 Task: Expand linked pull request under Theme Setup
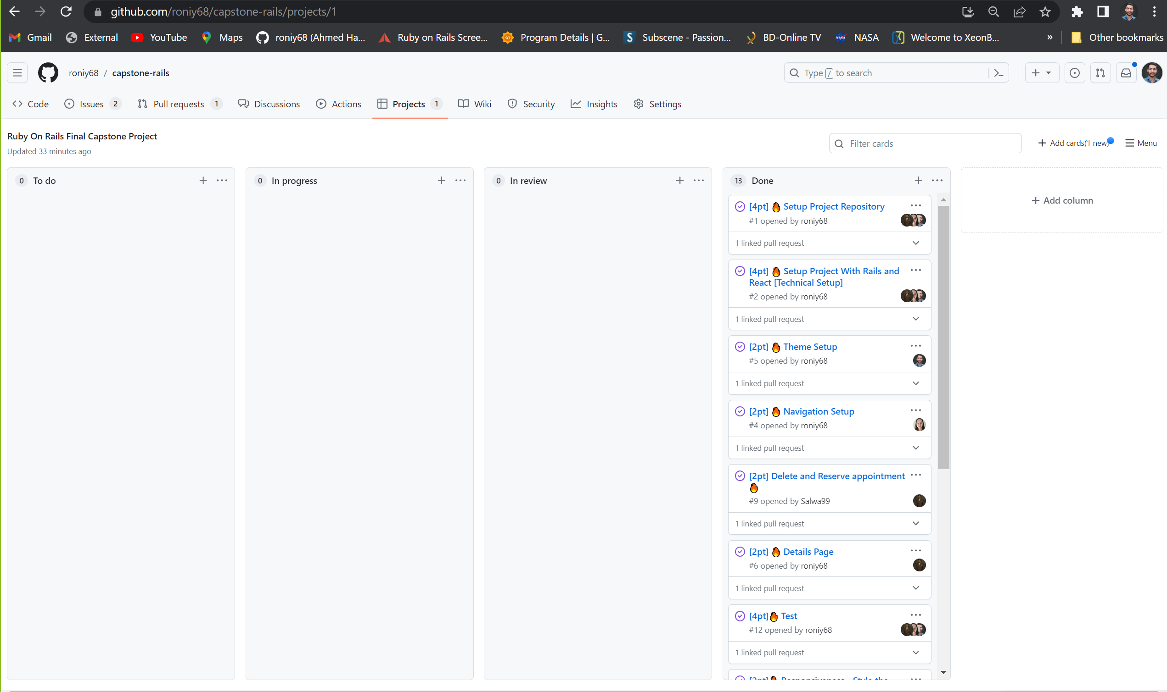point(916,383)
